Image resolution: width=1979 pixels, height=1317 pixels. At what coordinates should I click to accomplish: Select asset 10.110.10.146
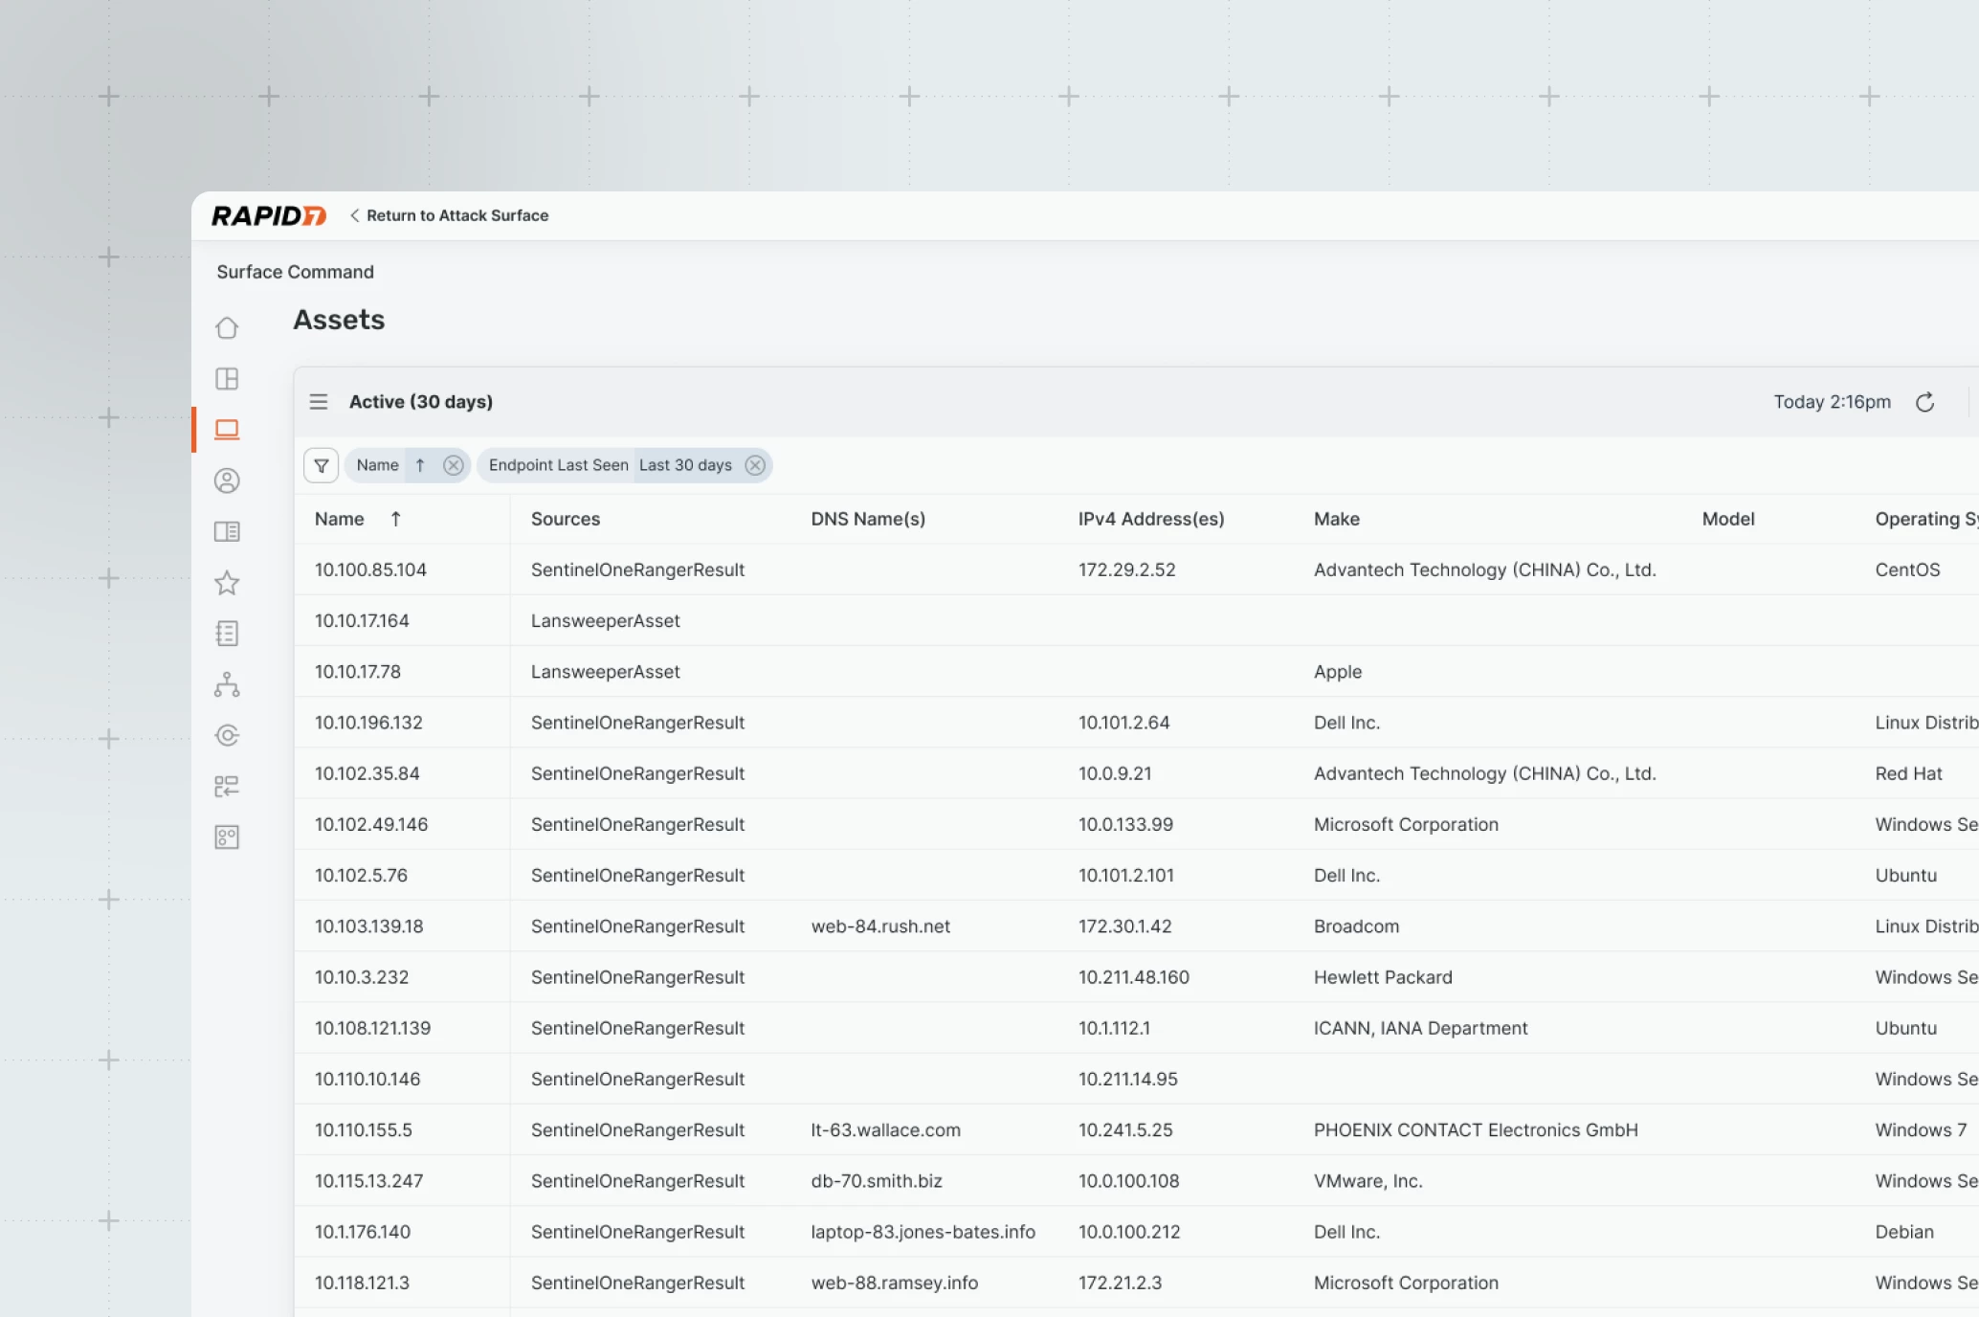(367, 1079)
